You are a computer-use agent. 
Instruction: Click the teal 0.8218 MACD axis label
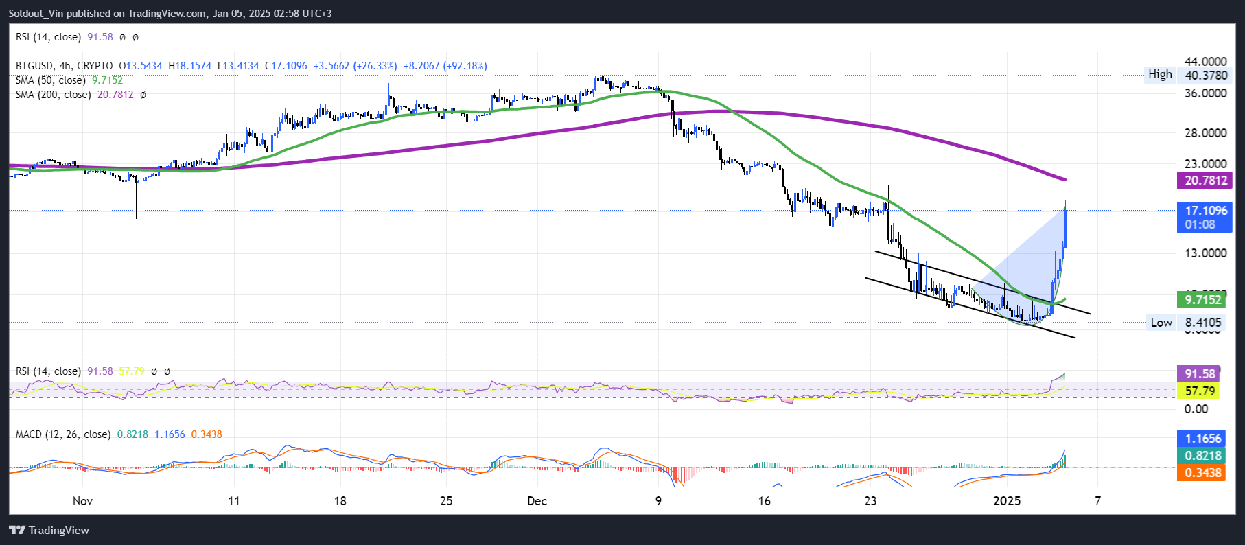pyautogui.click(x=1202, y=456)
